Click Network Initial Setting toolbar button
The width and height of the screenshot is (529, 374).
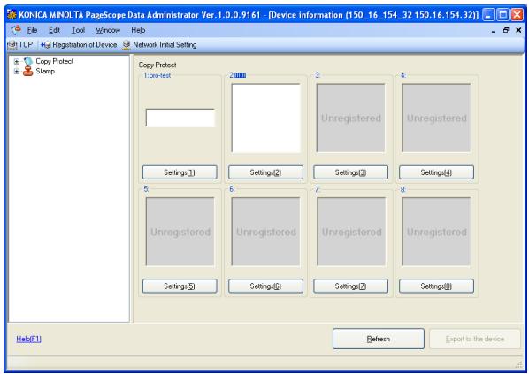[x=159, y=45]
